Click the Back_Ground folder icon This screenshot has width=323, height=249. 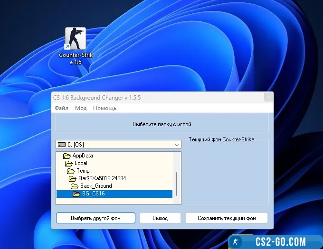click(x=75, y=186)
